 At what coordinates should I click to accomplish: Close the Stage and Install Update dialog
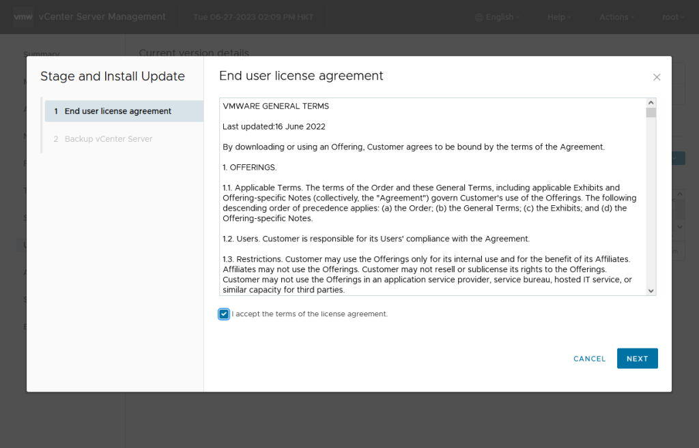pos(657,77)
